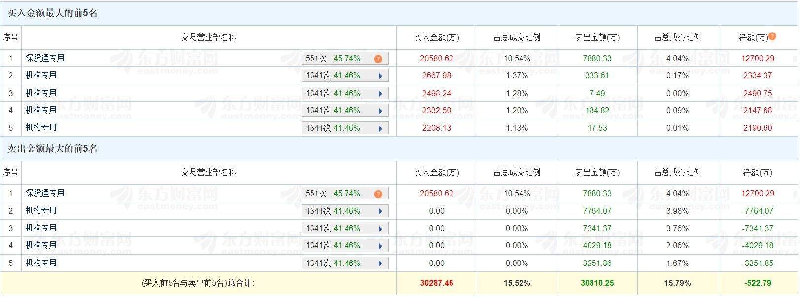This screenshot has height=297, width=800.
Task: Click the orange help icon in the first 深股通专用 row of the 买入 table
Action: click(x=378, y=59)
